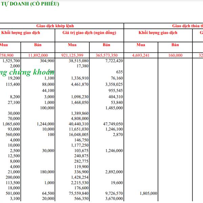Select total cell 160,000
This screenshot has height=203, width=203.
coord(175,55)
